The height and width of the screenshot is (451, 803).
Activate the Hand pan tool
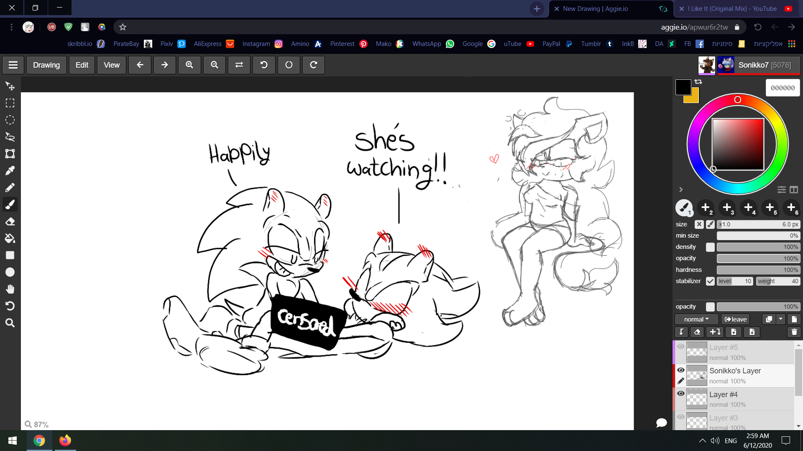coord(10,289)
